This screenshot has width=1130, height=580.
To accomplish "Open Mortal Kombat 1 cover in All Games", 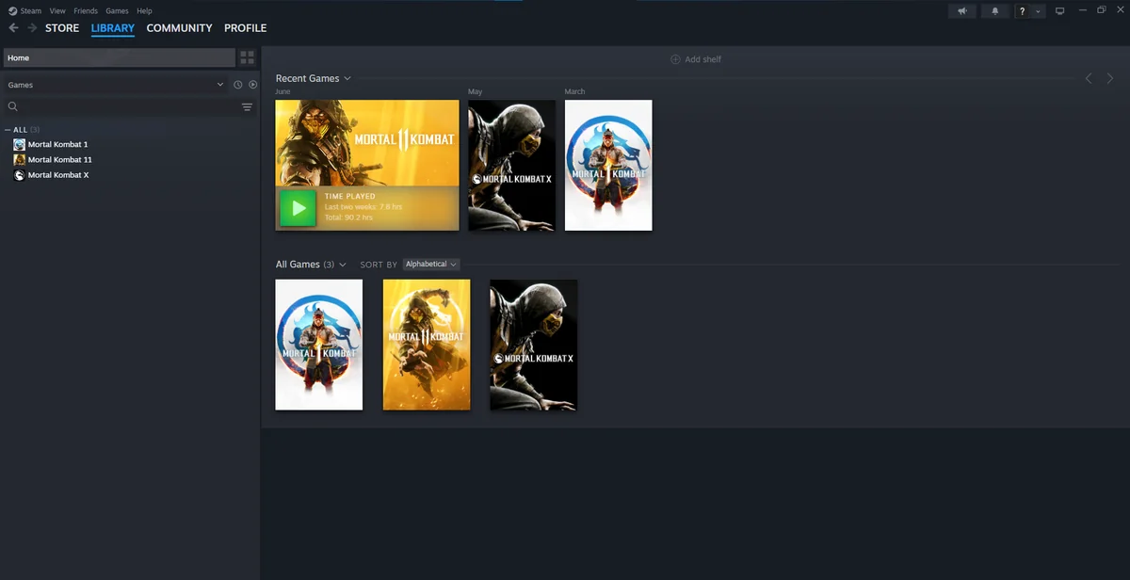I will click(319, 345).
